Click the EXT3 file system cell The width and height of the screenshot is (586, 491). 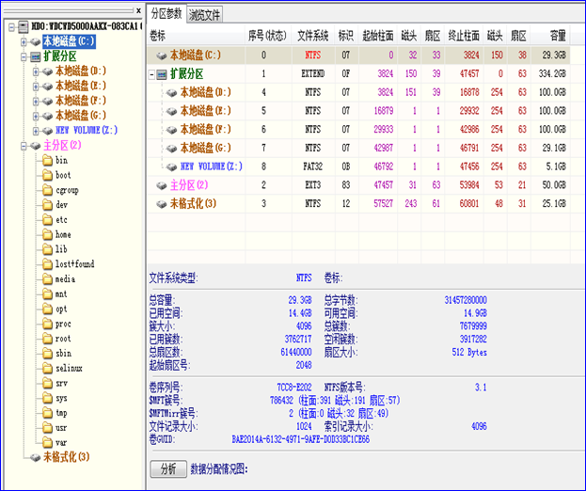coord(312,185)
